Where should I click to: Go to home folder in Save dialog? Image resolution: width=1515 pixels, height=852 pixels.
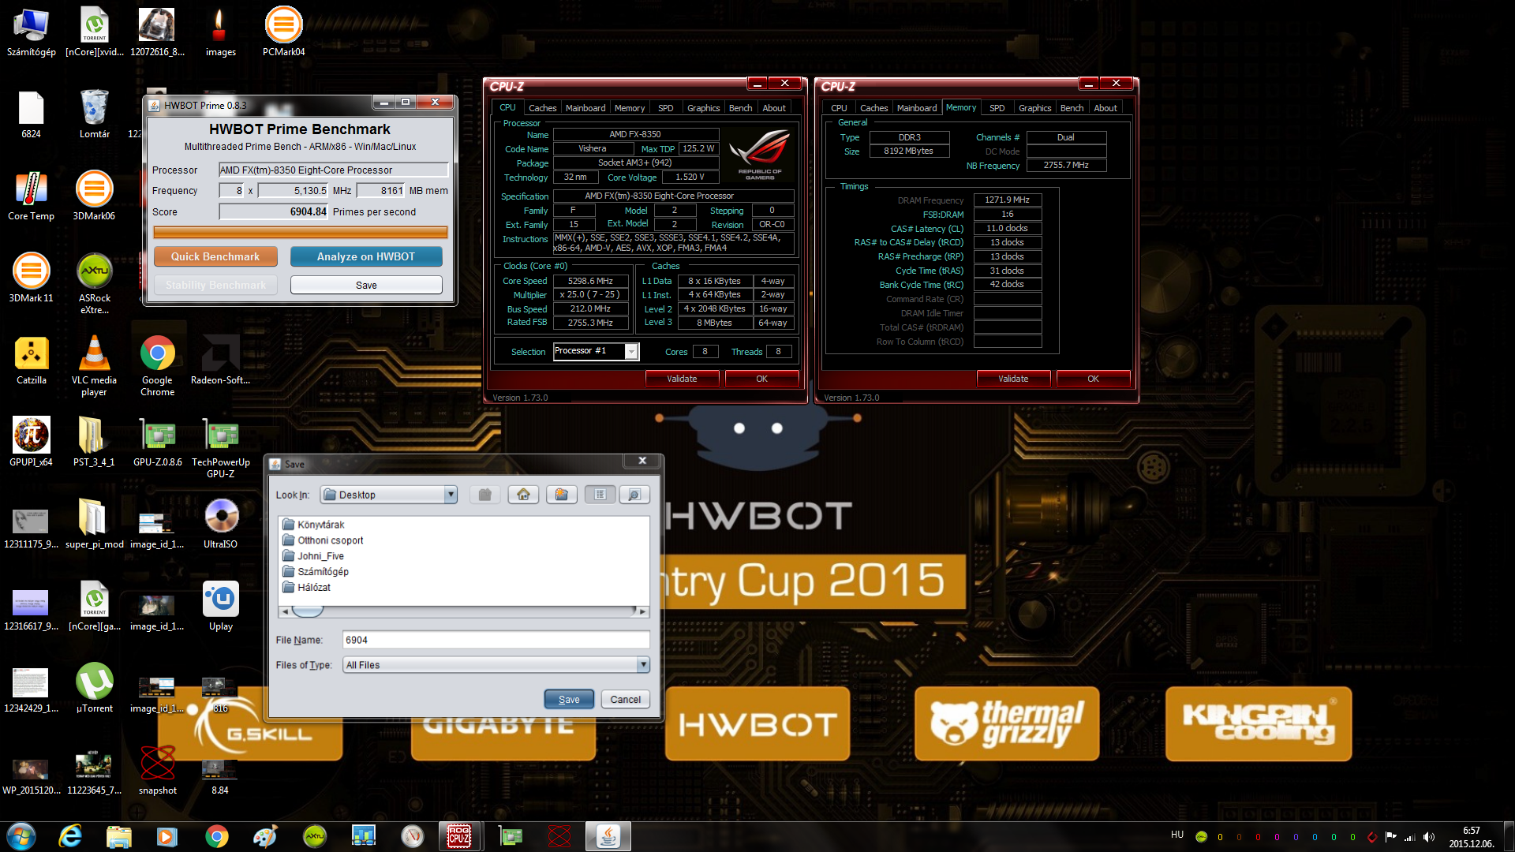(x=523, y=495)
